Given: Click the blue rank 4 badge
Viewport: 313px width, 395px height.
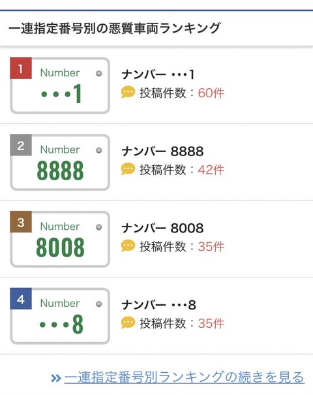Looking at the screenshot, I should tap(21, 299).
